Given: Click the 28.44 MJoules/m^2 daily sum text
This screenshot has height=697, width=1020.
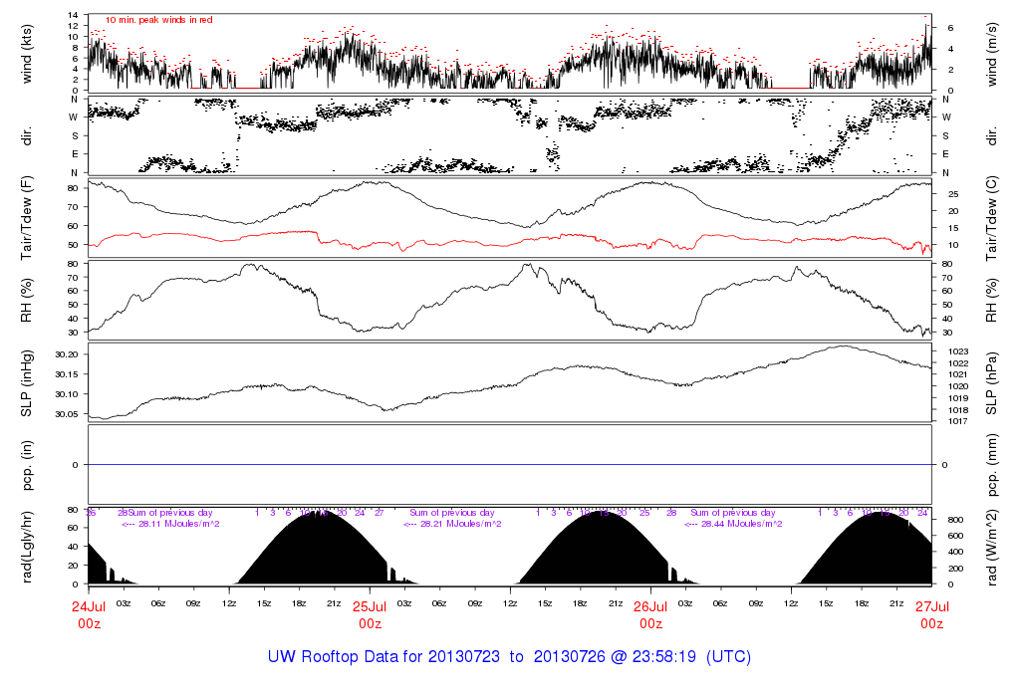Looking at the screenshot, I should click(x=732, y=524).
